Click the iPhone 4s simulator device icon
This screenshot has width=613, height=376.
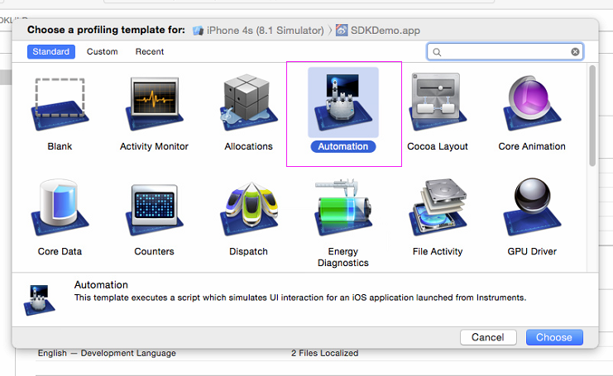(x=199, y=31)
